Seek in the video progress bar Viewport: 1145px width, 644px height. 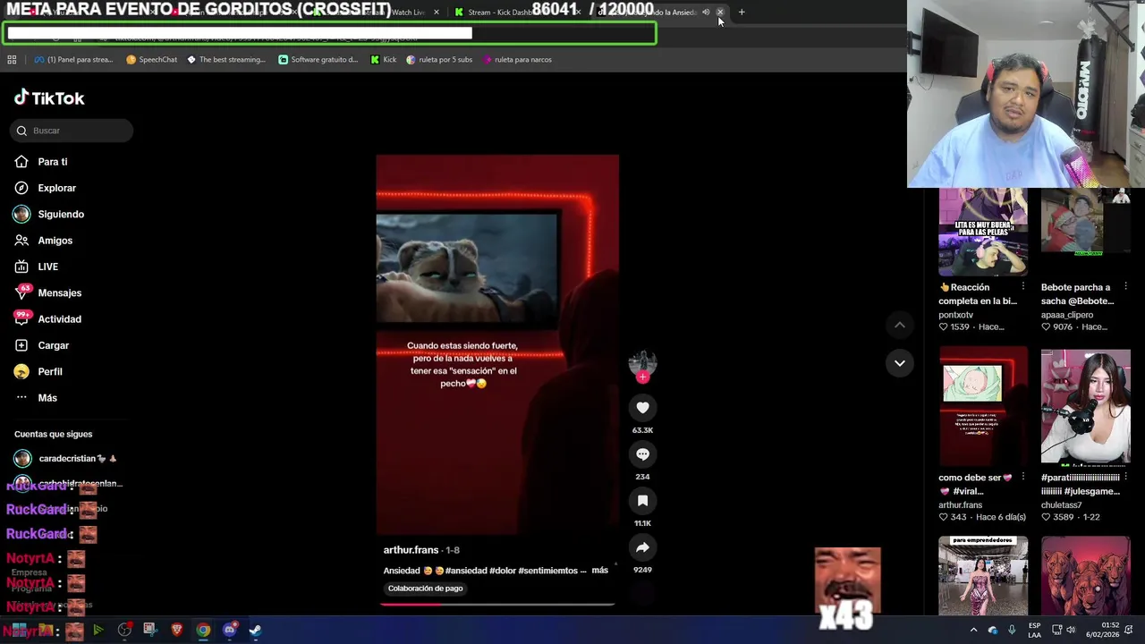click(x=497, y=605)
